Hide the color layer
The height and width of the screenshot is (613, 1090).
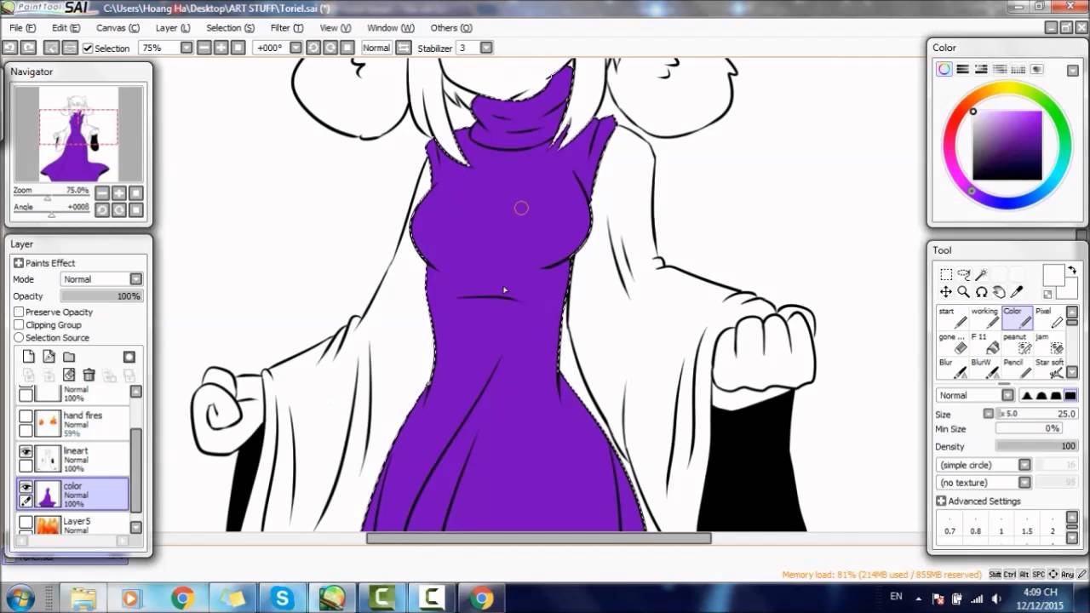26,487
